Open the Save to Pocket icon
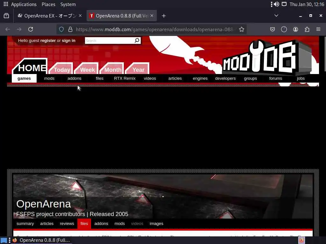This screenshot has height=244, width=326. [273, 29]
